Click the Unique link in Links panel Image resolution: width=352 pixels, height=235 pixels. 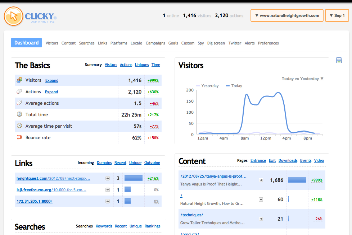click(x=135, y=163)
